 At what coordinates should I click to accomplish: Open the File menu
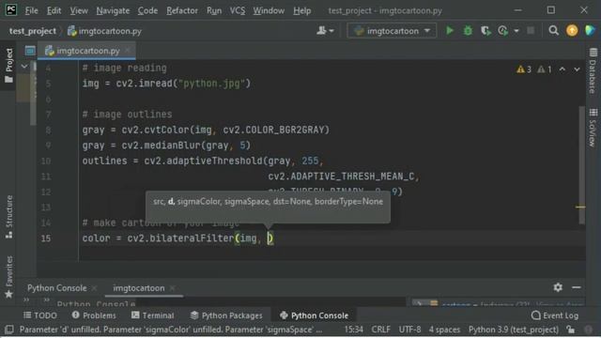31,10
